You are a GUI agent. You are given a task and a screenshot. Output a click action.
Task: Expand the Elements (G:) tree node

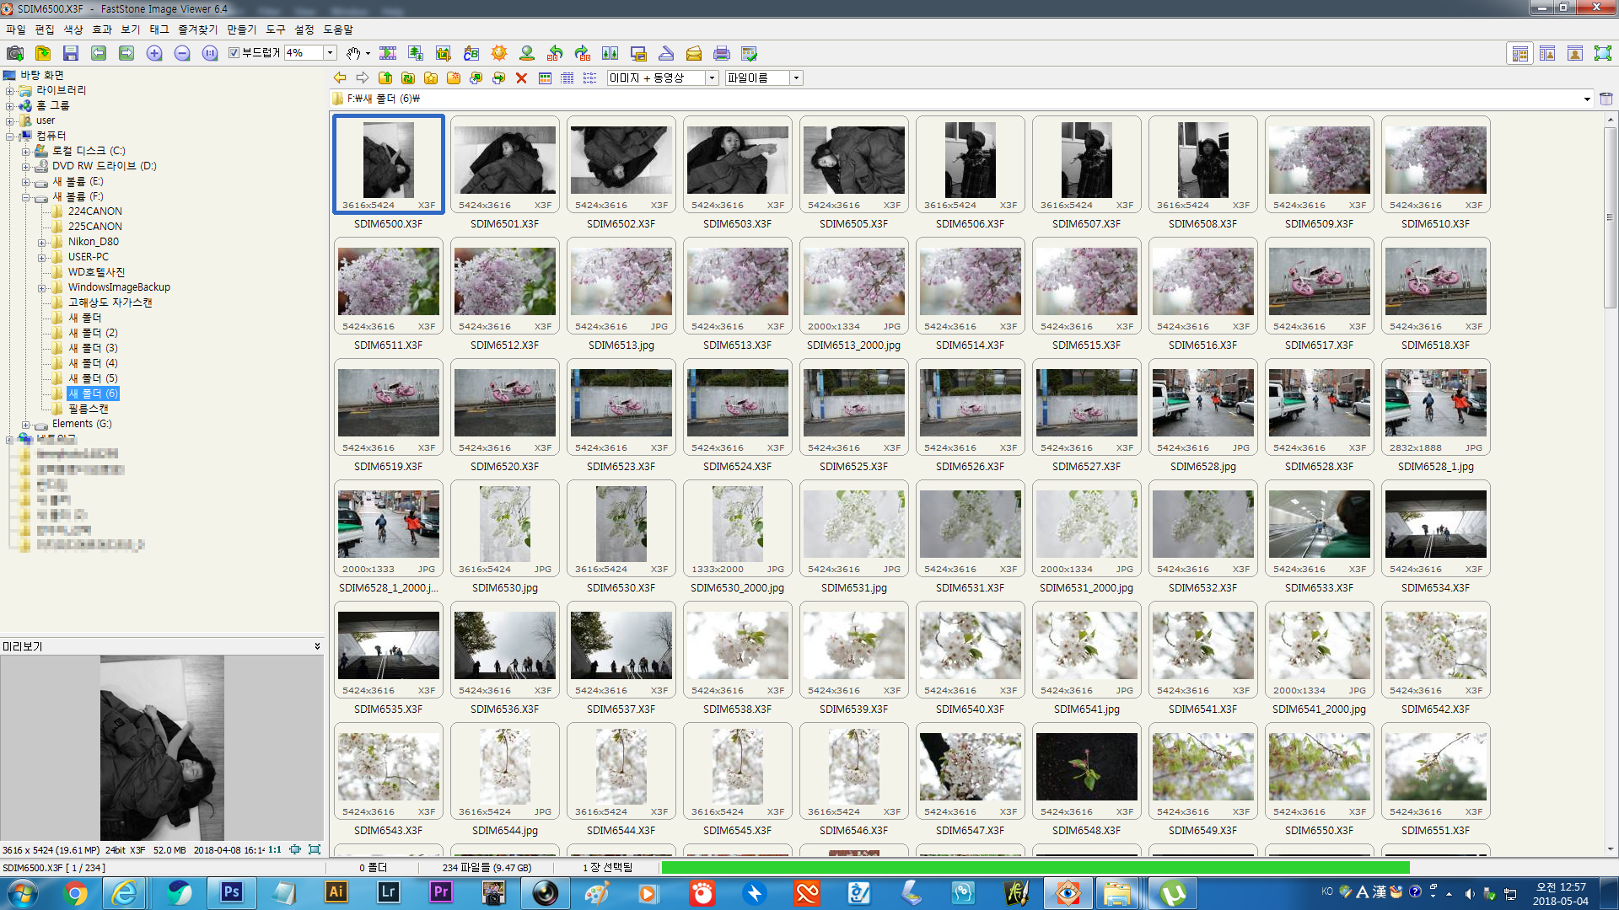coord(25,425)
